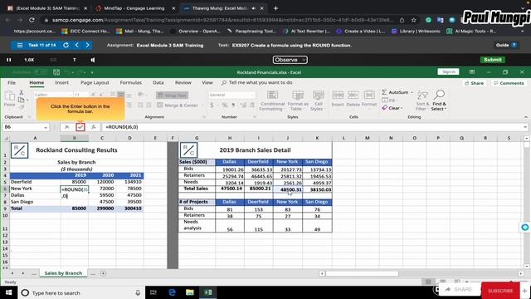The image size is (531, 299).
Task: Open the SAM task list hamburger menu
Action: click(20, 45)
